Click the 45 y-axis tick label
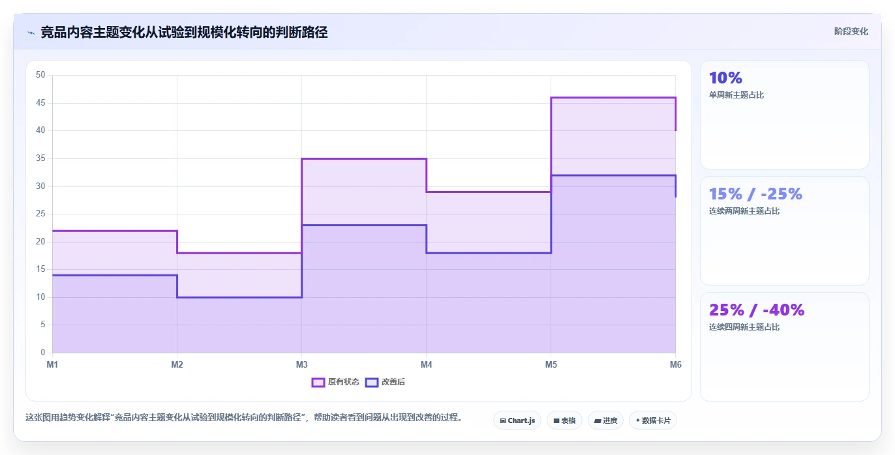Image resolution: width=895 pixels, height=455 pixels. coord(40,103)
